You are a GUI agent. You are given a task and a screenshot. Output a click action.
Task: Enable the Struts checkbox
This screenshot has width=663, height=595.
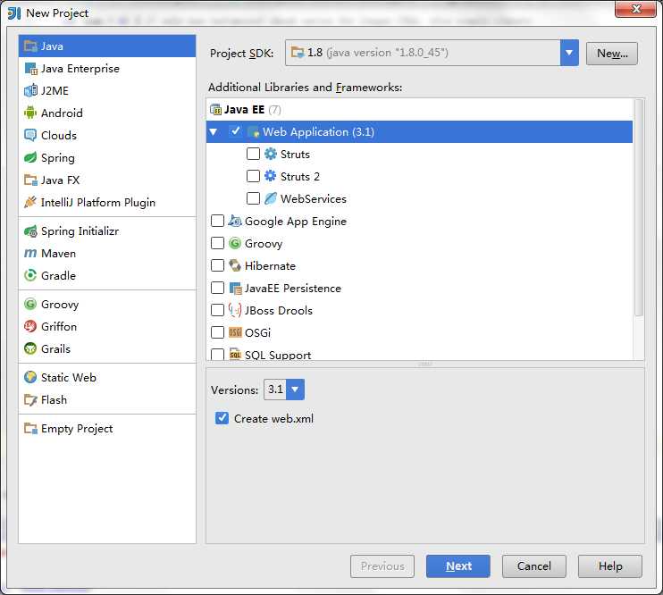tap(253, 154)
